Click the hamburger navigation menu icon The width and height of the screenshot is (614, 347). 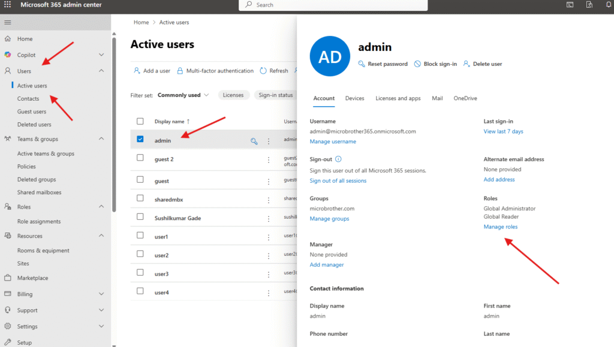tap(8, 22)
